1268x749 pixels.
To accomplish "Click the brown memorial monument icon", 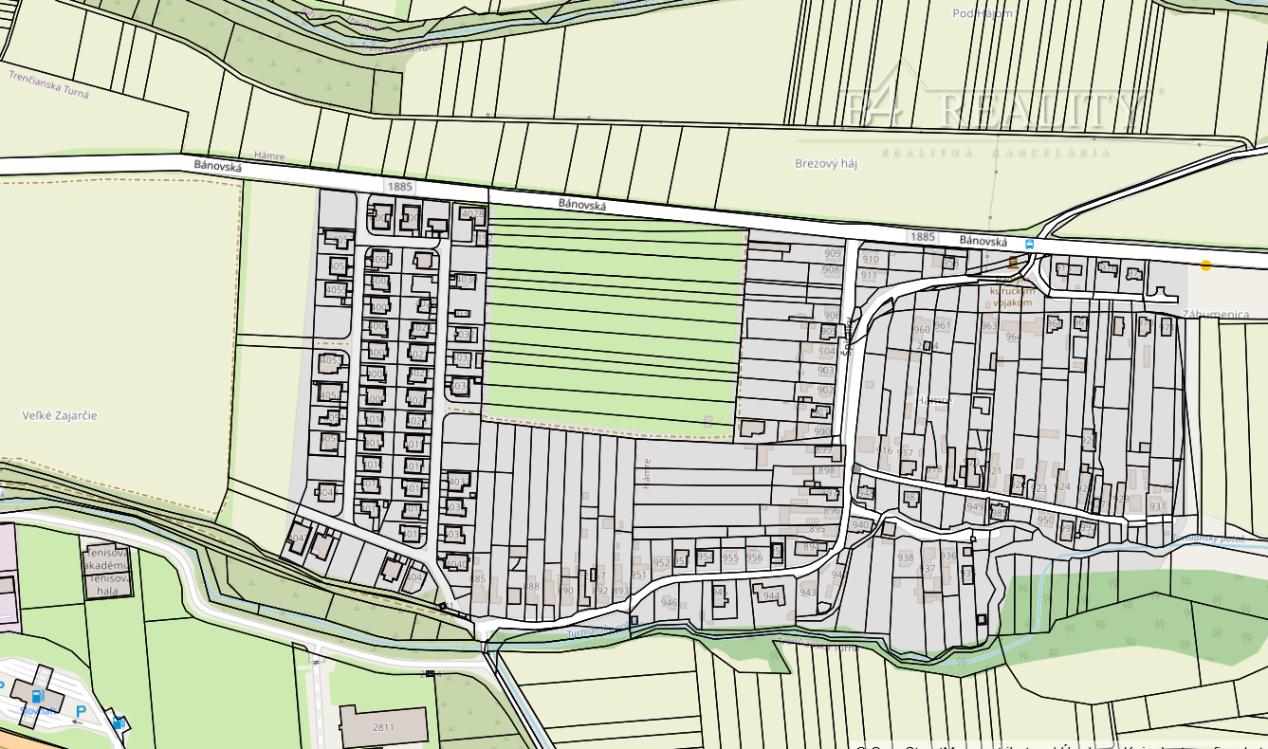I will pos(1014,261).
